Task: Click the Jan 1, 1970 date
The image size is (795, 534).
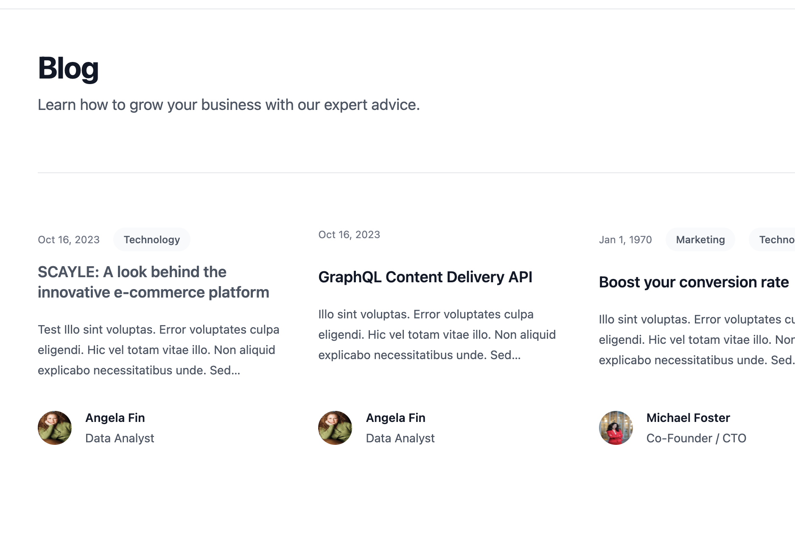Action: 625,240
